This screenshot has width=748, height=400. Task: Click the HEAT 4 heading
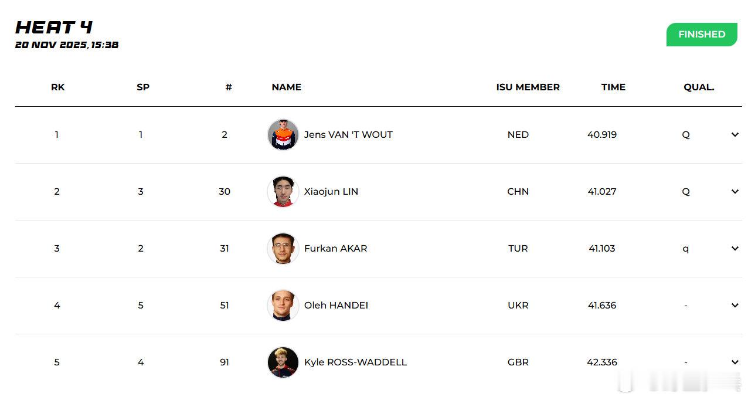point(54,27)
